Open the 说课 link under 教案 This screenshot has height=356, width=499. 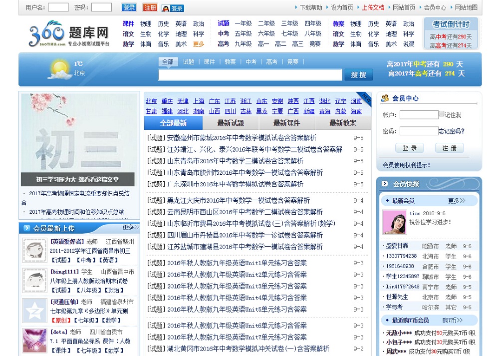point(409,44)
